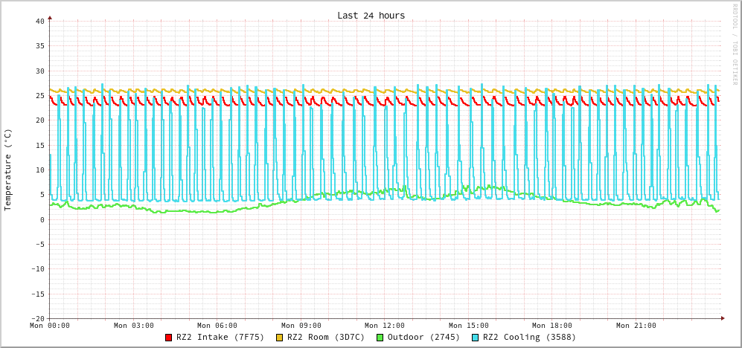This screenshot has width=742, height=348.
Task: Click the red RZ2 Intake legend swatch
Action: pyautogui.click(x=168, y=337)
